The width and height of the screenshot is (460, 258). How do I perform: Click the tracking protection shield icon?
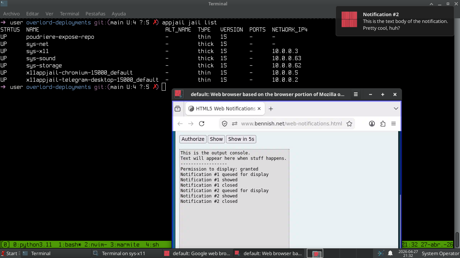click(x=225, y=124)
